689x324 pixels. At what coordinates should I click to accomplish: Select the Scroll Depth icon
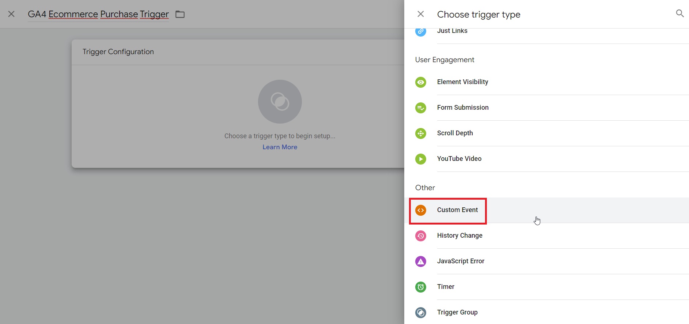tap(421, 133)
